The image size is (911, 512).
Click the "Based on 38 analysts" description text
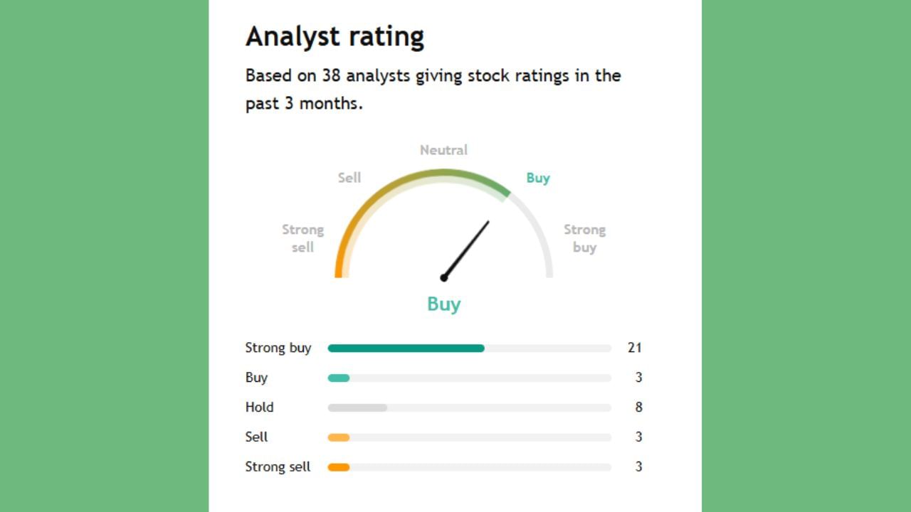click(x=433, y=89)
